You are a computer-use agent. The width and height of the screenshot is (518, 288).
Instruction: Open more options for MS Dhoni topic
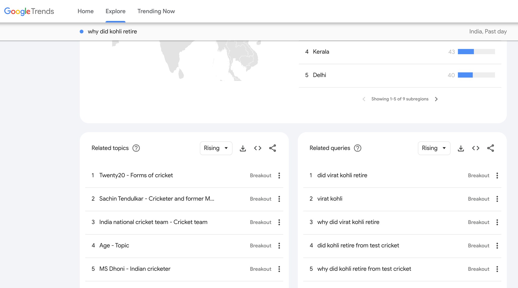coord(279,269)
